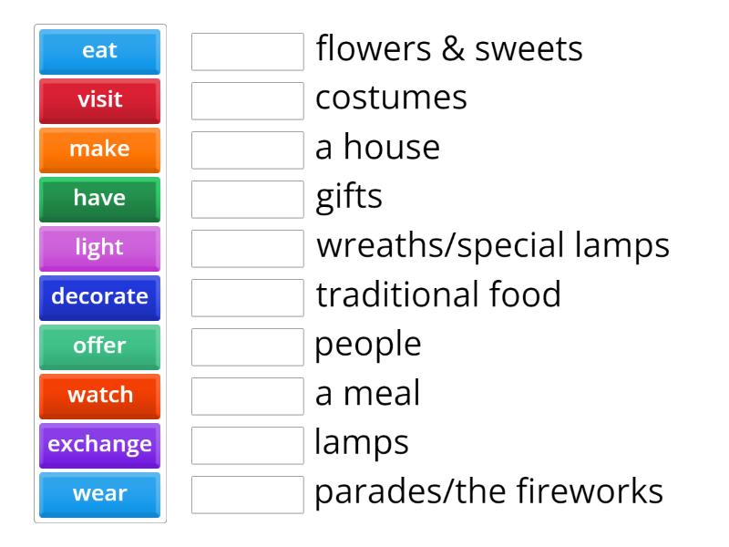Click the orange "make" word tile
729x547 pixels.
[98, 150]
